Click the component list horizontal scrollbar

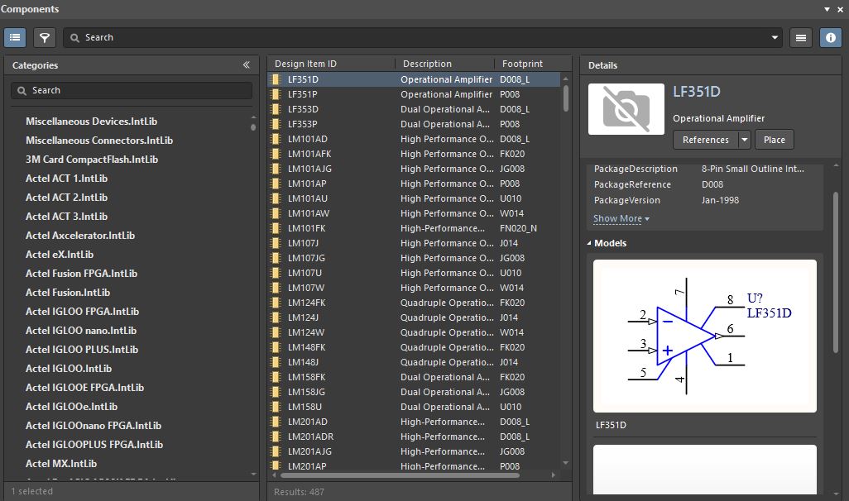click(401, 475)
